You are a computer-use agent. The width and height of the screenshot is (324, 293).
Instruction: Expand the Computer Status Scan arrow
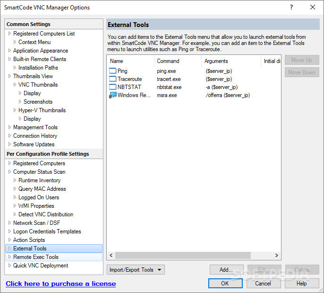pos(9,172)
